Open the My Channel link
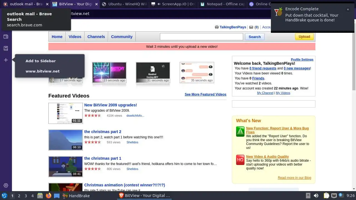 265,93
